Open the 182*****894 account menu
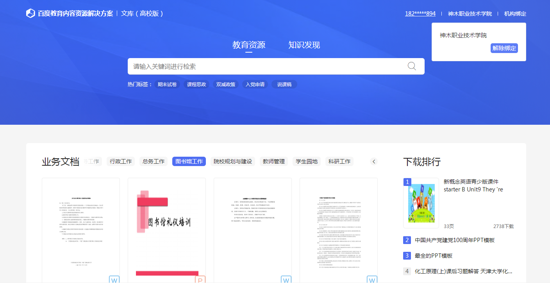Image resolution: width=550 pixels, height=283 pixels. point(420,14)
